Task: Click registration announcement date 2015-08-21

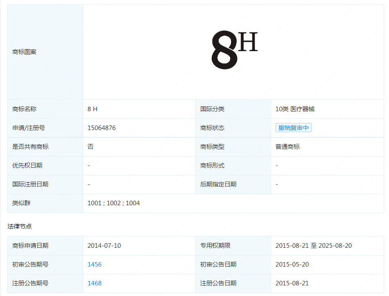Action: coord(292,283)
